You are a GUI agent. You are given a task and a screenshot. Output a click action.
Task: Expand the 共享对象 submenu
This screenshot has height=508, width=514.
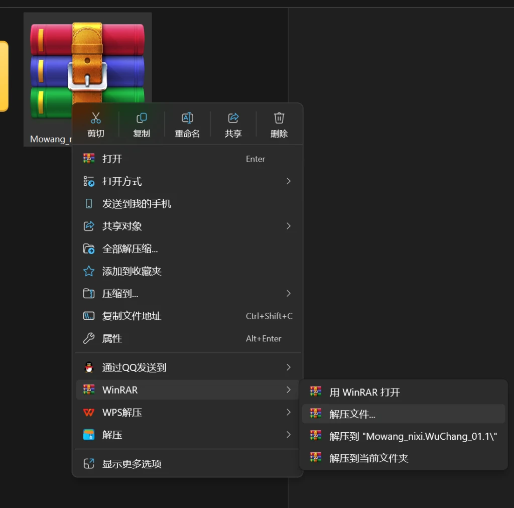tap(288, 226)
